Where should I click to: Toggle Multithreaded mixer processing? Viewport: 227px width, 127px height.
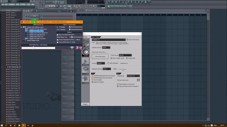pyautogui.click(x=93, y=78)
